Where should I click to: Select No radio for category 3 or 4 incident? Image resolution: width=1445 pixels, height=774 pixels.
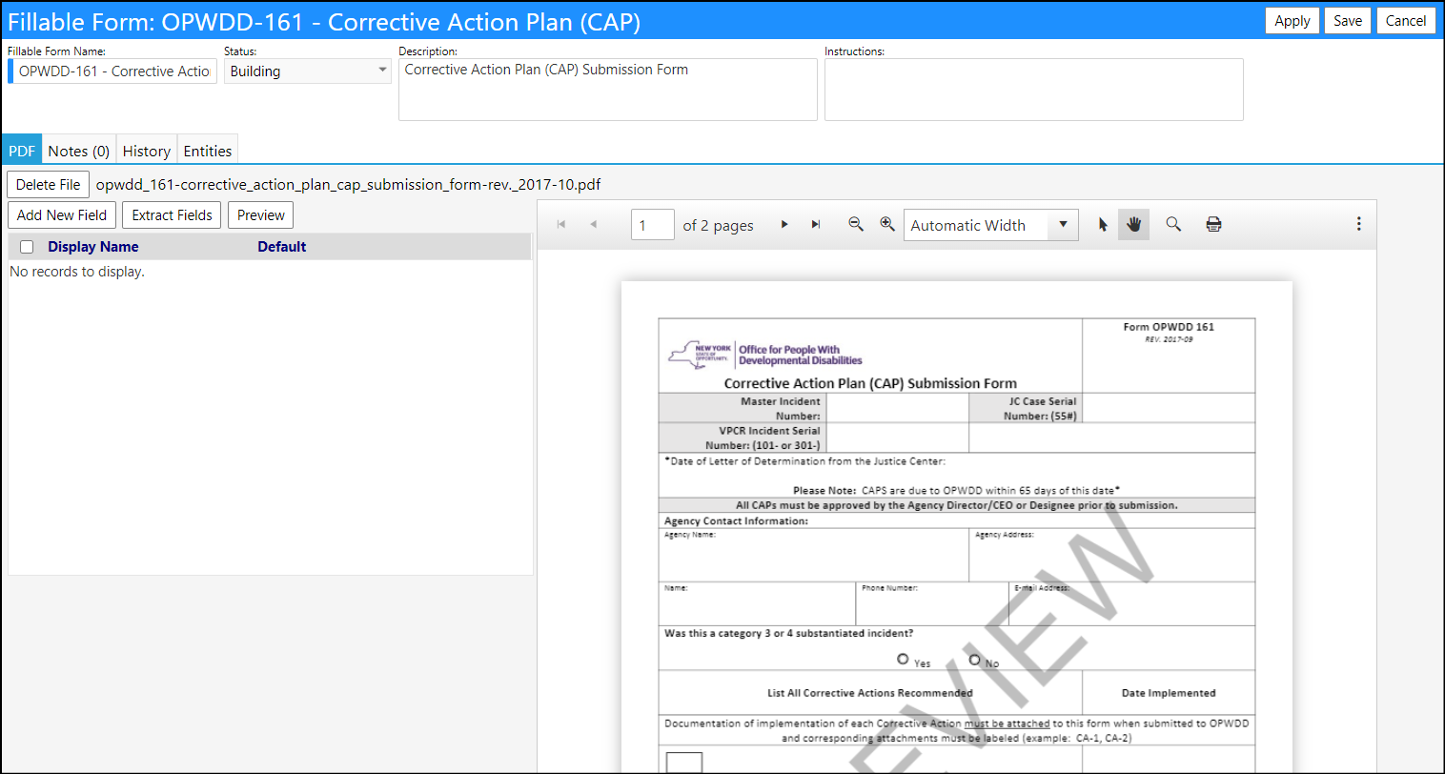(x=974, y=659)
